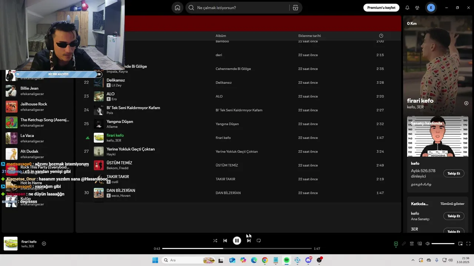The height and width of the screenshot is (266, 474).
Task: Open Cehennemde Bi Gölge album link
Action: point(233,69)
